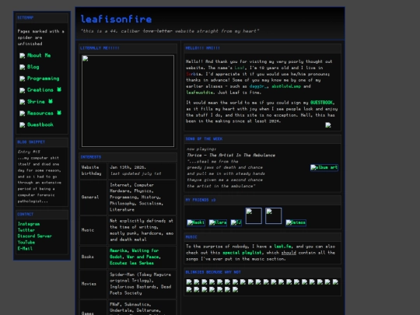The image size is (420, 315).
Task: Click the Movies row label in Interests
Action: 89,284
